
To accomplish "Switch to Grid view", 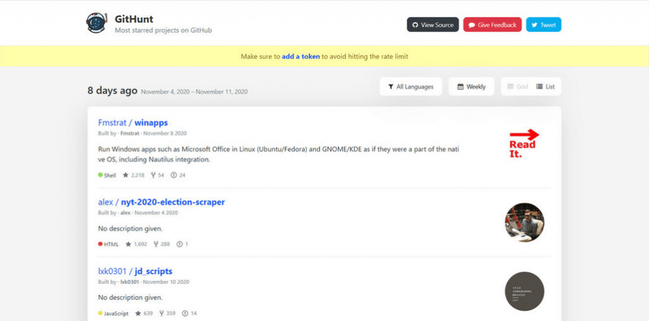I will [517, 87].
